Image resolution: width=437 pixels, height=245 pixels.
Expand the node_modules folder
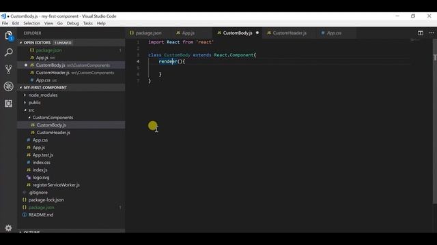(42, 95)
